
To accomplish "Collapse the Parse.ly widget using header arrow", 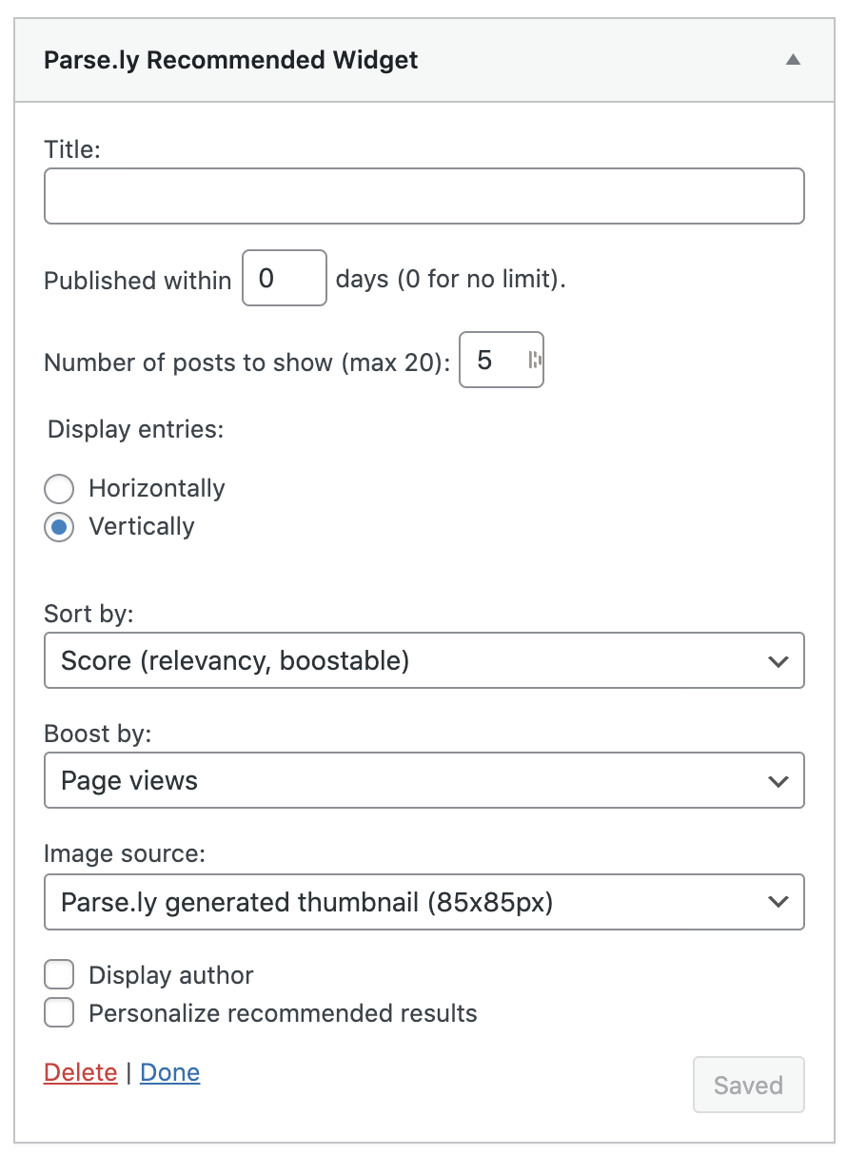I will [793, 60].
